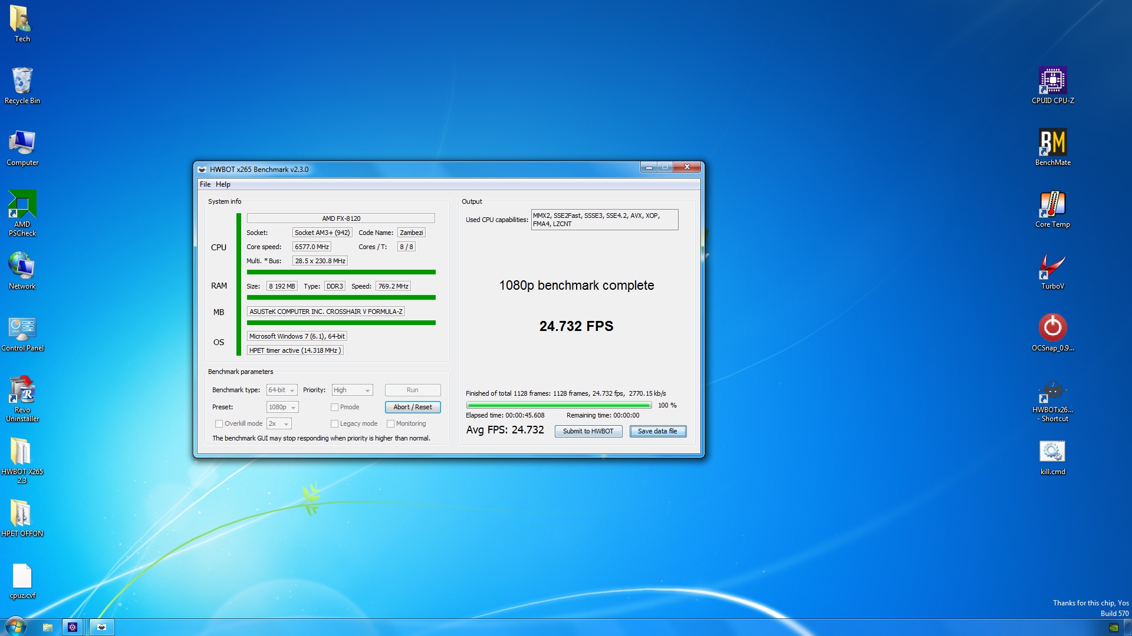Click the Elapsed time 00:00:45.608 text
1132x636 pixels.
tap(505, 415)
